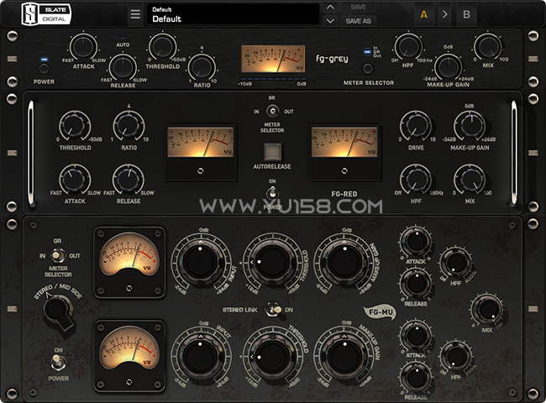Click top-channel FG-MU MAKE-UP GAIN knob
Image resolution: width=546 pixels, height=403 pixels.
[344, 261]
